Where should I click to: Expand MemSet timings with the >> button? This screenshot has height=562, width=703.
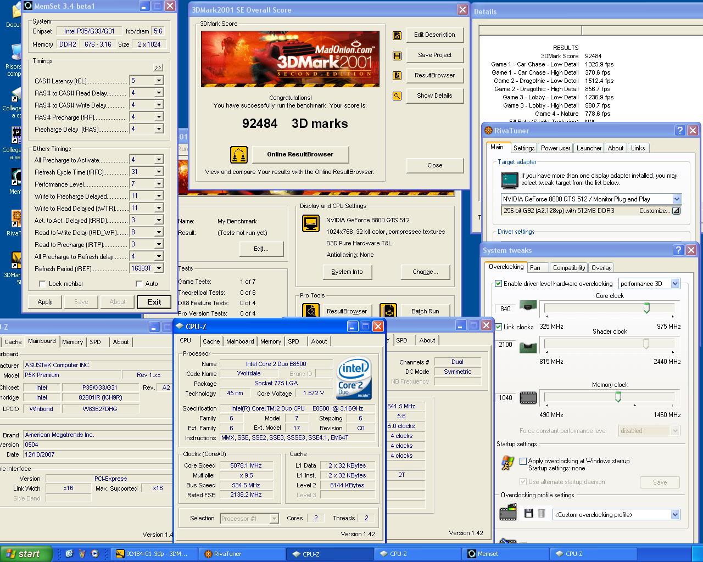pos(158,68)
